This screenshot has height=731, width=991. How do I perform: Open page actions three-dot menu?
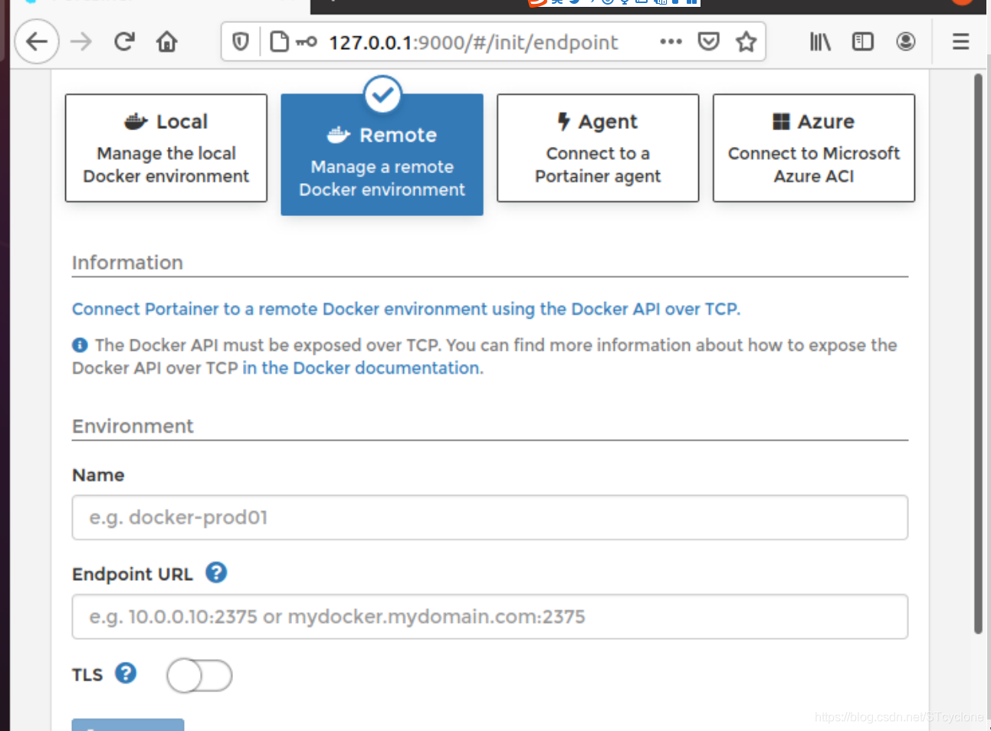tap(671, 41)
